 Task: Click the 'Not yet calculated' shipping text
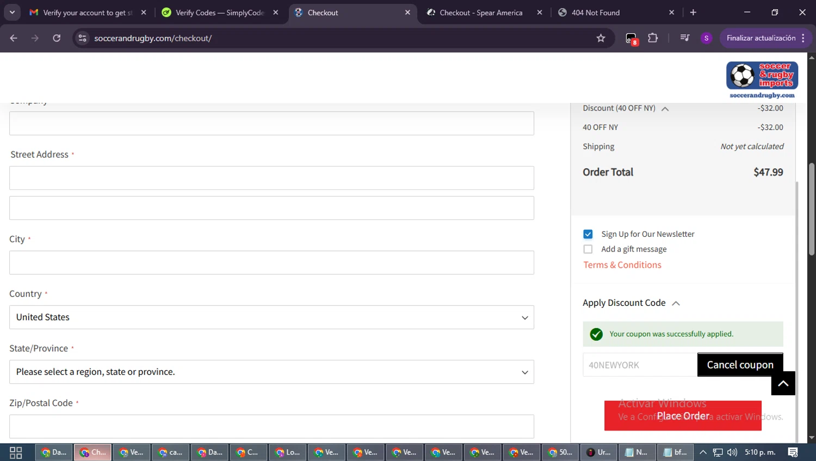coord(752,146)
